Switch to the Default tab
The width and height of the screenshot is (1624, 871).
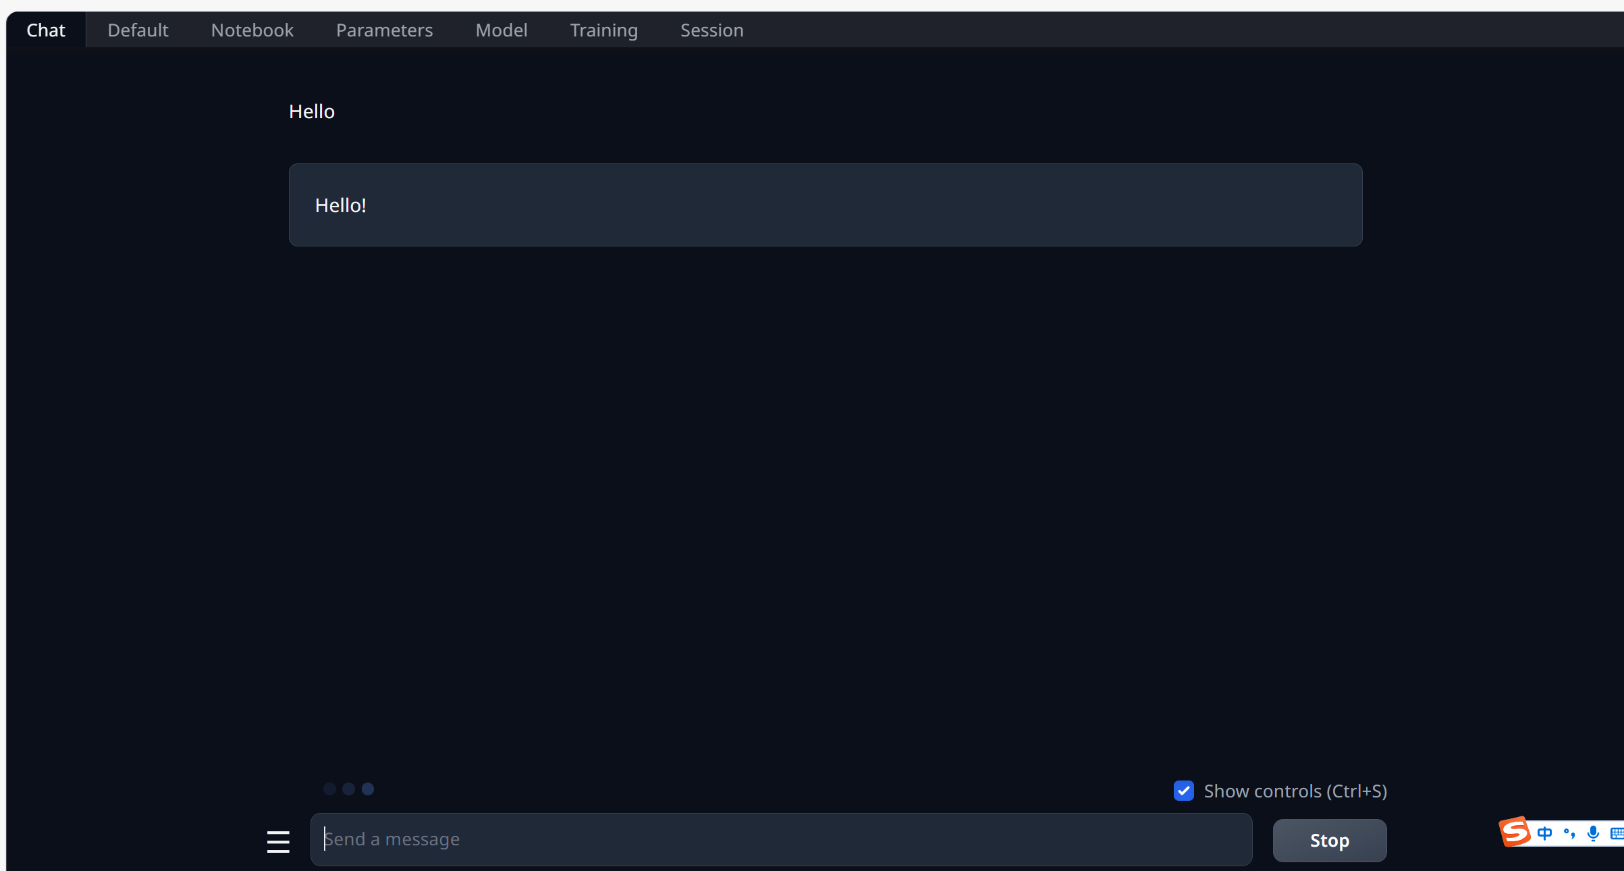tap(138, 30)
